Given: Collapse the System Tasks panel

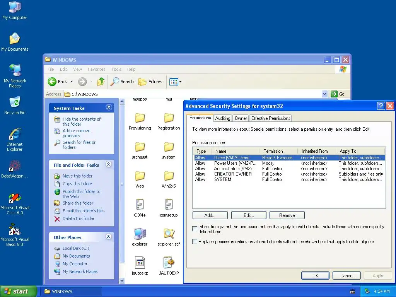Looking at the screenshot, I should pos(109,108).
